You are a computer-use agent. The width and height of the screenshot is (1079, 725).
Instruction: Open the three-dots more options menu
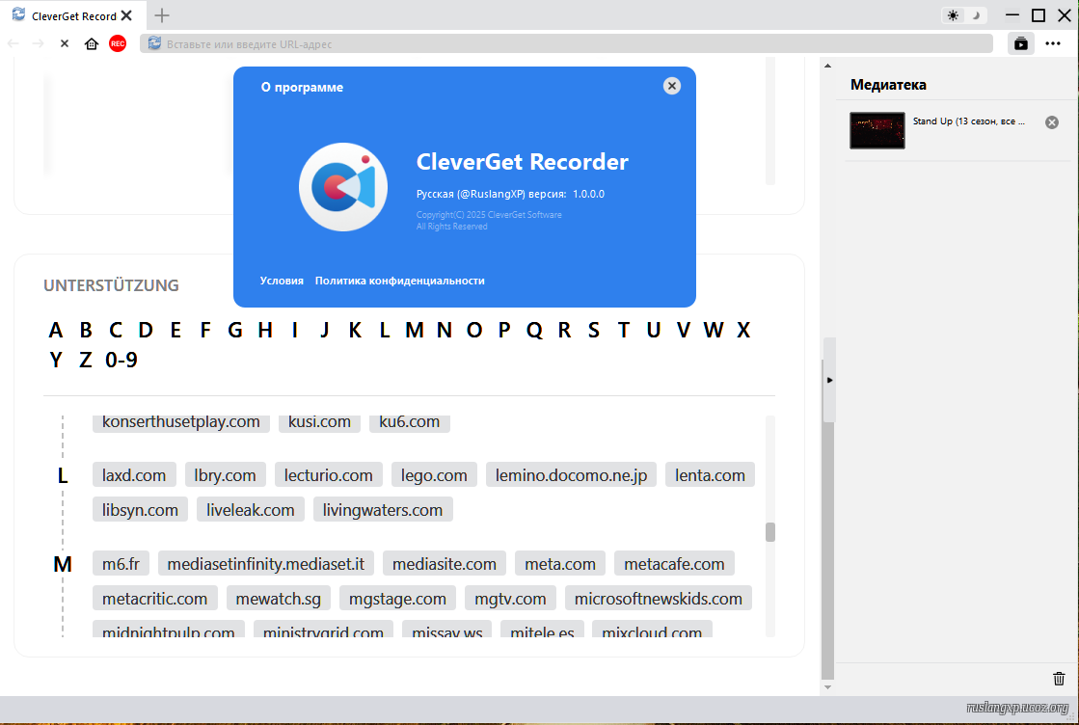1053,43
